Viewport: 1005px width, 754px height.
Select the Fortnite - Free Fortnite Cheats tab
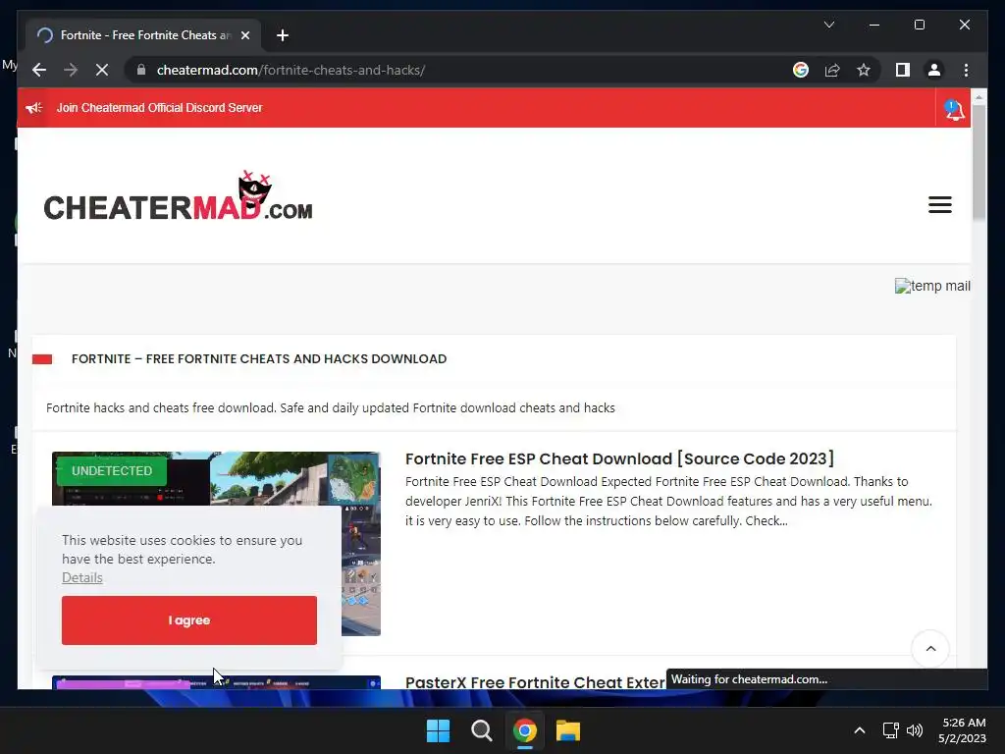coord(143,35)
